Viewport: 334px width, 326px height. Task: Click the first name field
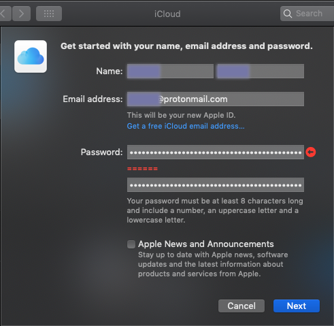(170, 71)
